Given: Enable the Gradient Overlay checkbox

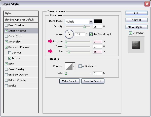Looking at the screenshot, I should pos(6,74).
